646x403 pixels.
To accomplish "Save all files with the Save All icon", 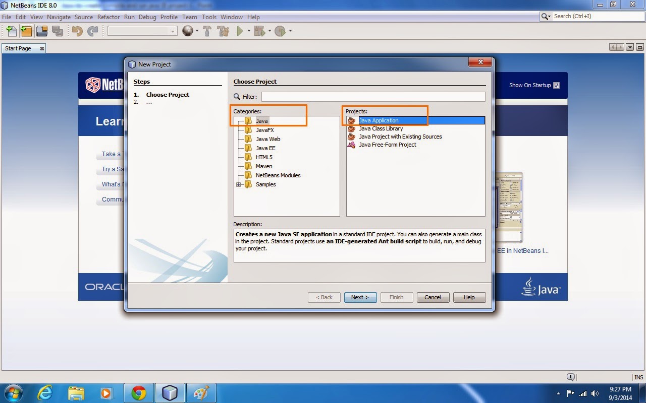I will pyautogui.click(x=57, y=31).
